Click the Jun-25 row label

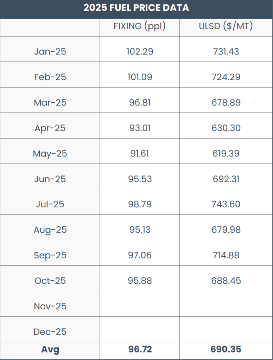click(50, 179)
